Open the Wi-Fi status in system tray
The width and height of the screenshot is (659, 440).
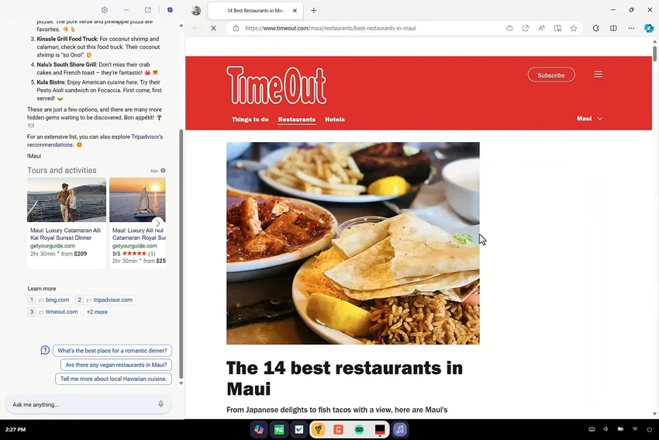[635, 429]
